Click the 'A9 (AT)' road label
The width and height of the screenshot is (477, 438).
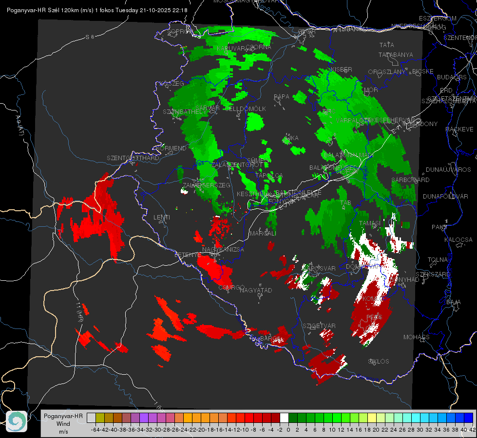(x=19, y=126)
